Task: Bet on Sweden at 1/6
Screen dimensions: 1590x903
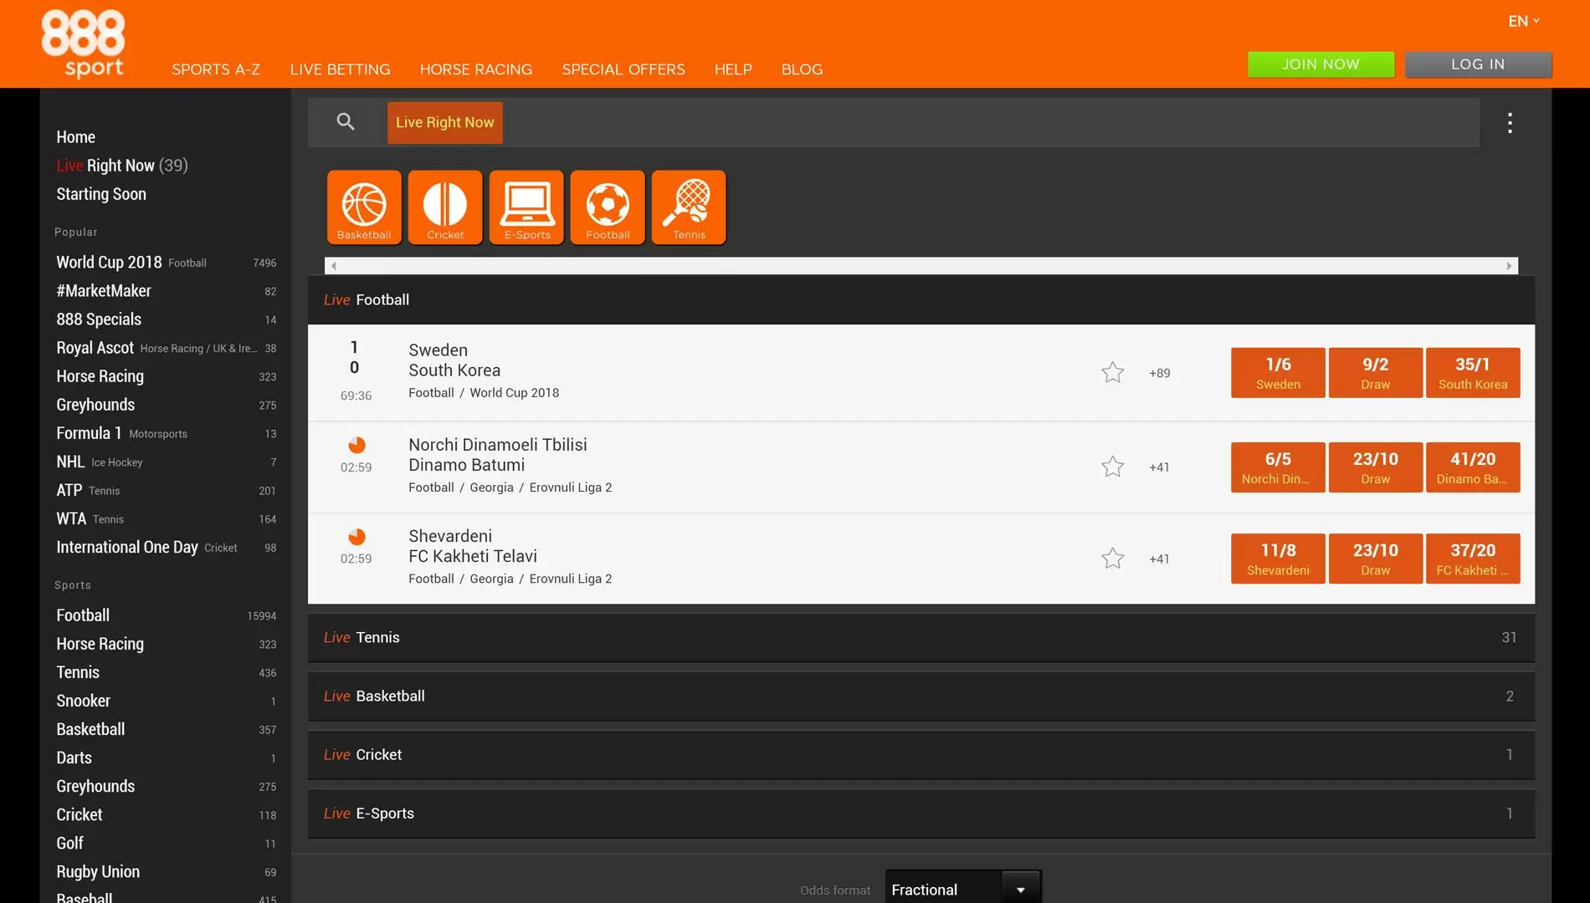Action: coord(1278,373)
